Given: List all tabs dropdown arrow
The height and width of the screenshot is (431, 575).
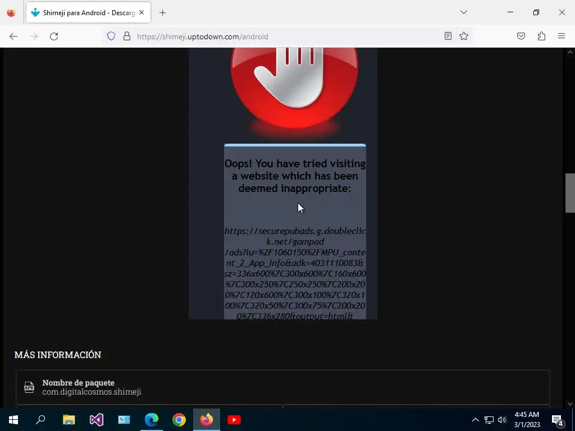Looking at the screenshot, I should click(464, 12).
